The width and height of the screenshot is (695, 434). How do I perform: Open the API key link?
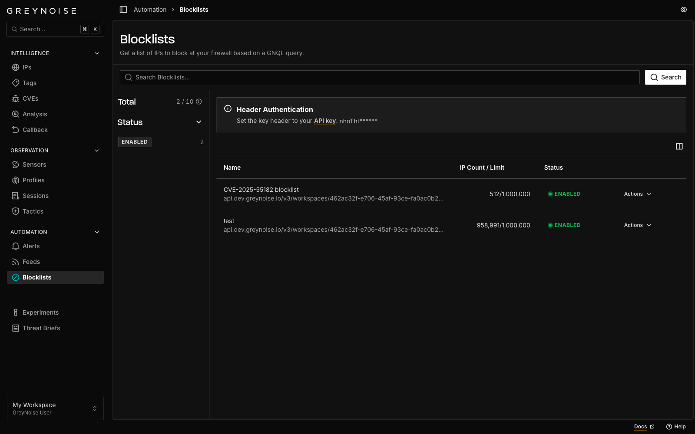click(325, 121)
